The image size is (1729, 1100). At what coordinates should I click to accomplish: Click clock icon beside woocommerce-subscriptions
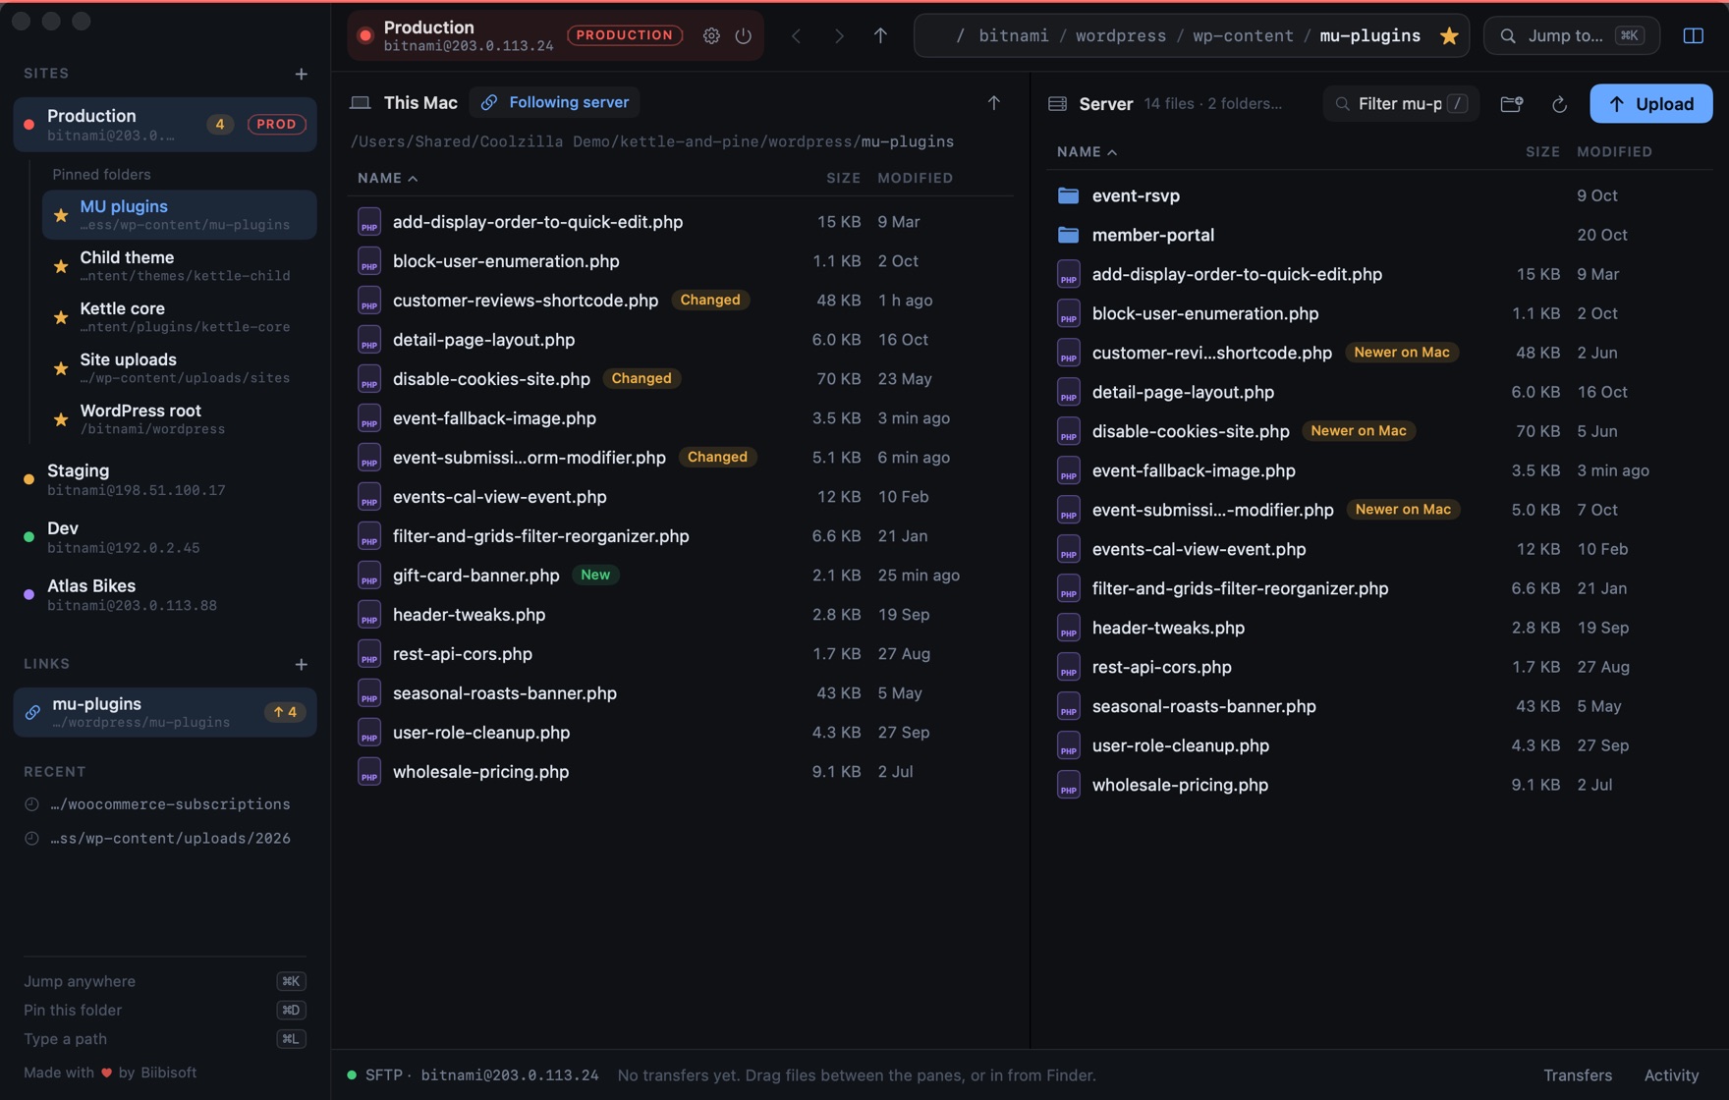coord(31,804)
